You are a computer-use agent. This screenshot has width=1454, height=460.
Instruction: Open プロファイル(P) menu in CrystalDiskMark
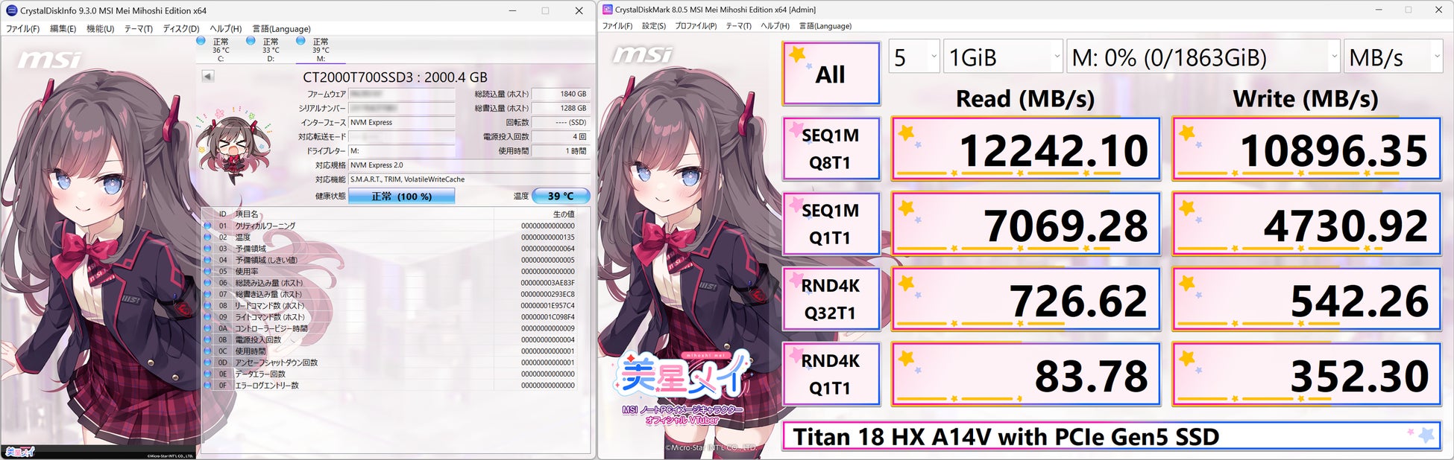[x=696, y=26]
